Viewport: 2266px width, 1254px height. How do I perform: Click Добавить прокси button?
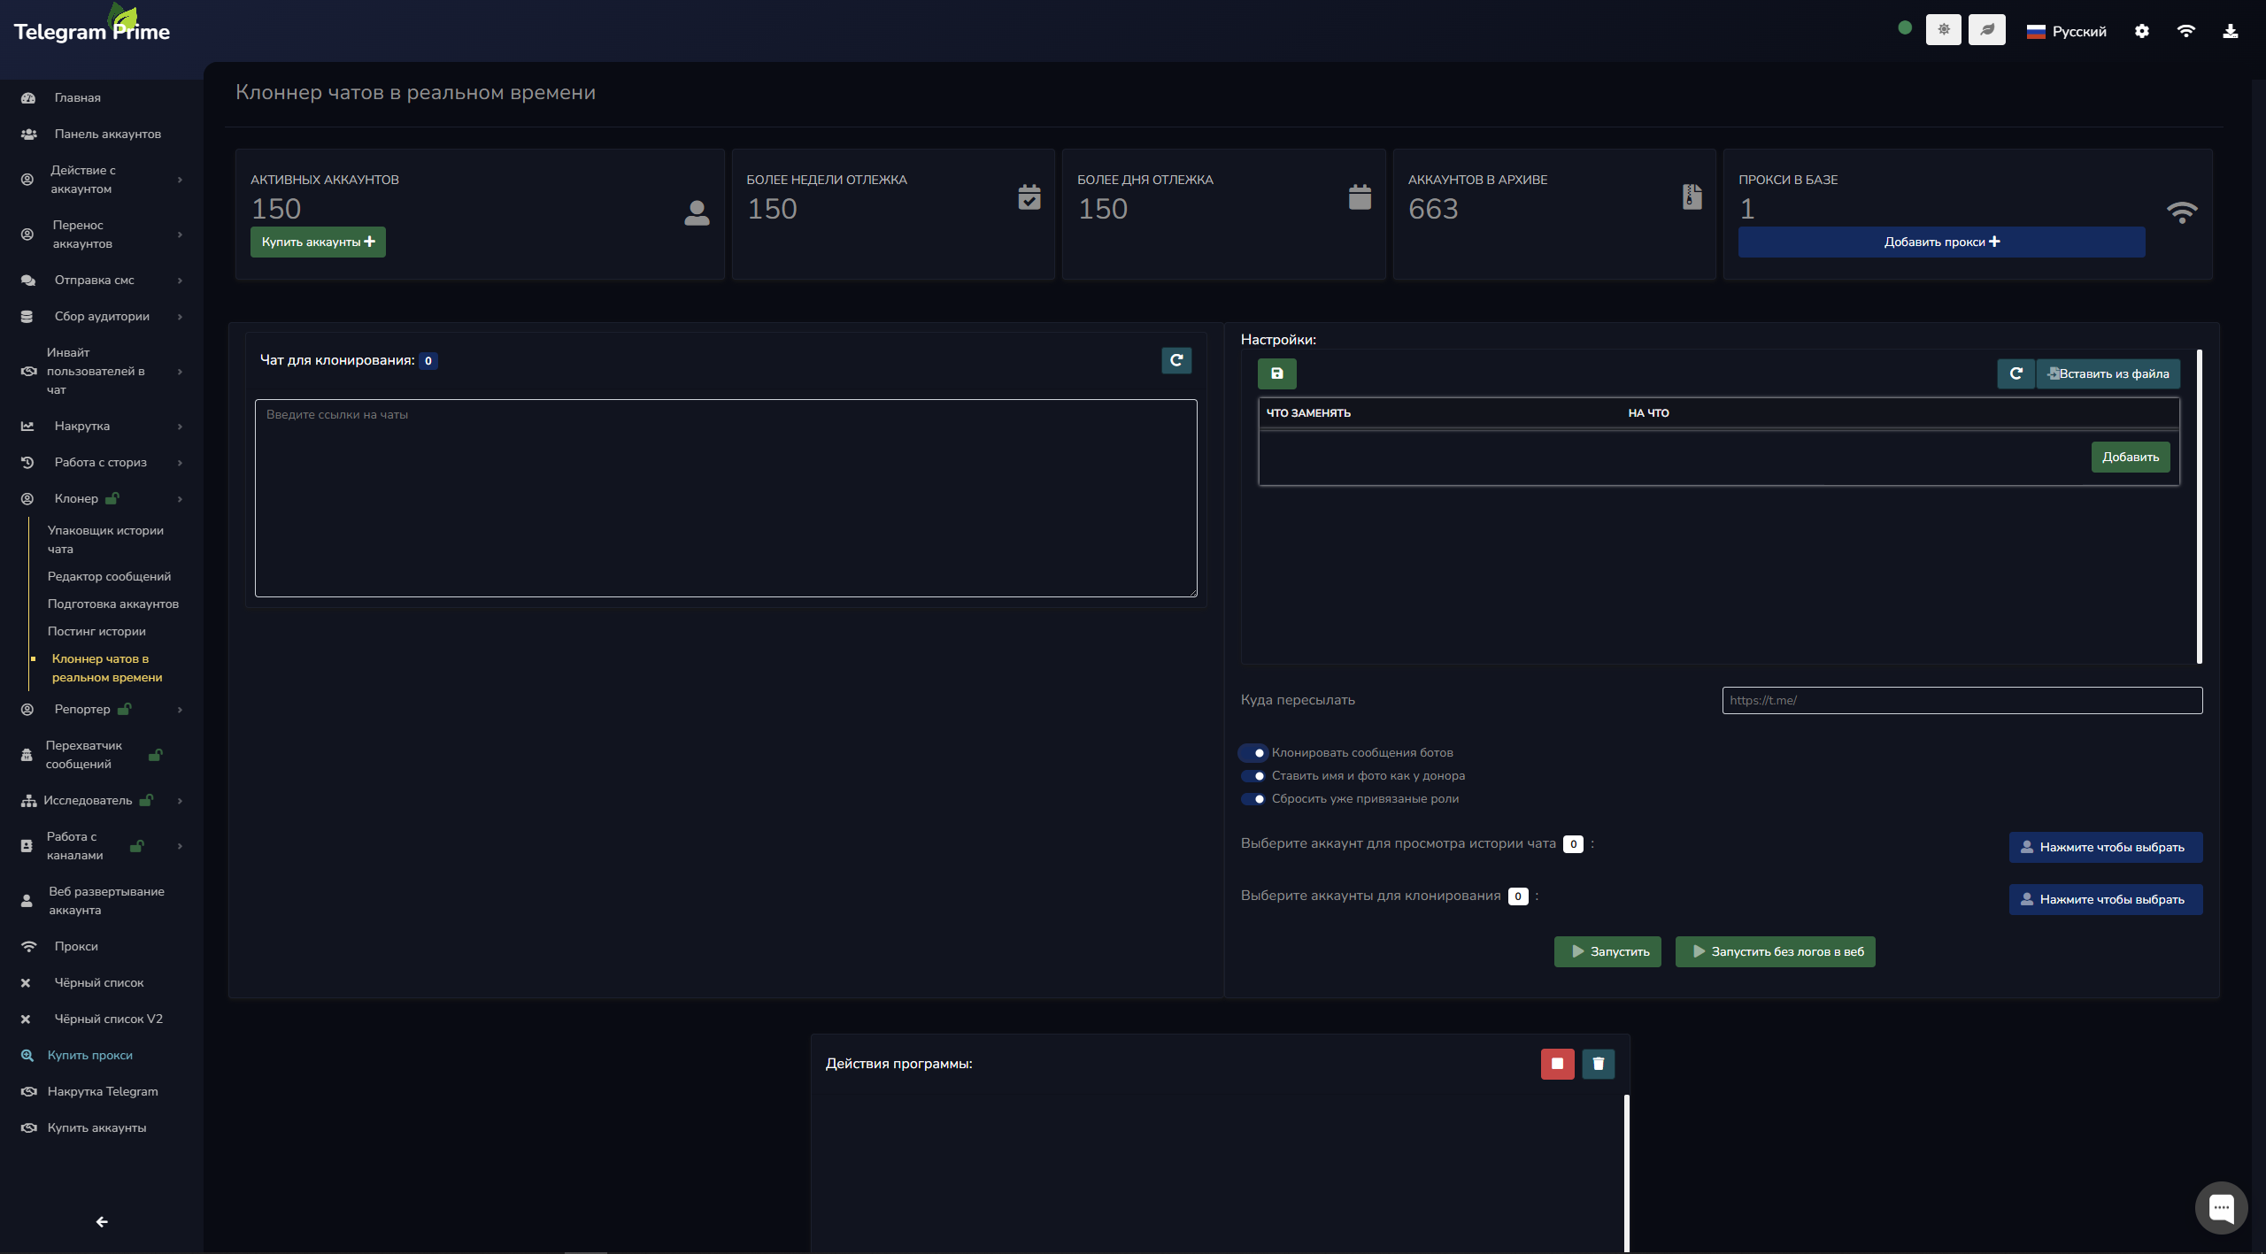1941,242
